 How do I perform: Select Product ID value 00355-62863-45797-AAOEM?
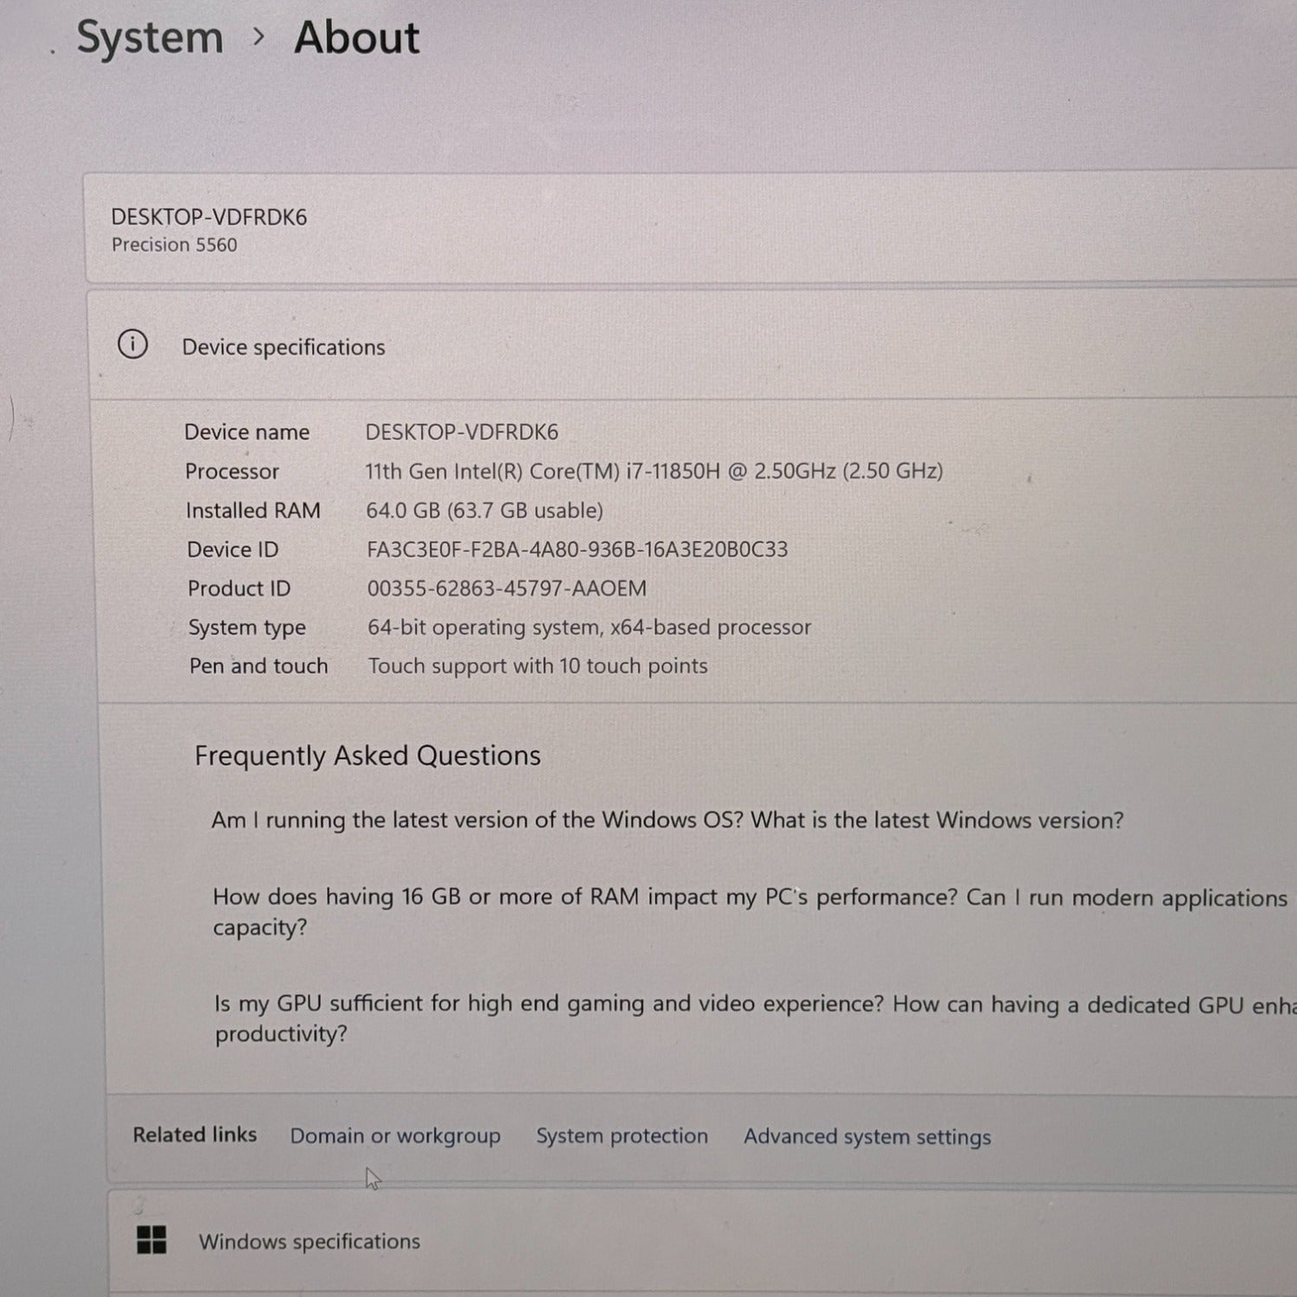(x=507, y=588)
